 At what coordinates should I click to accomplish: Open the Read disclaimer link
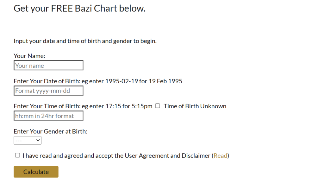point(220,156)
